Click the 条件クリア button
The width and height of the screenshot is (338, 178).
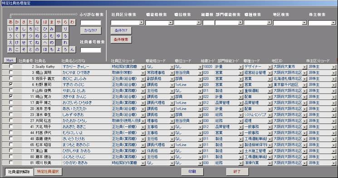click(121, 30)
